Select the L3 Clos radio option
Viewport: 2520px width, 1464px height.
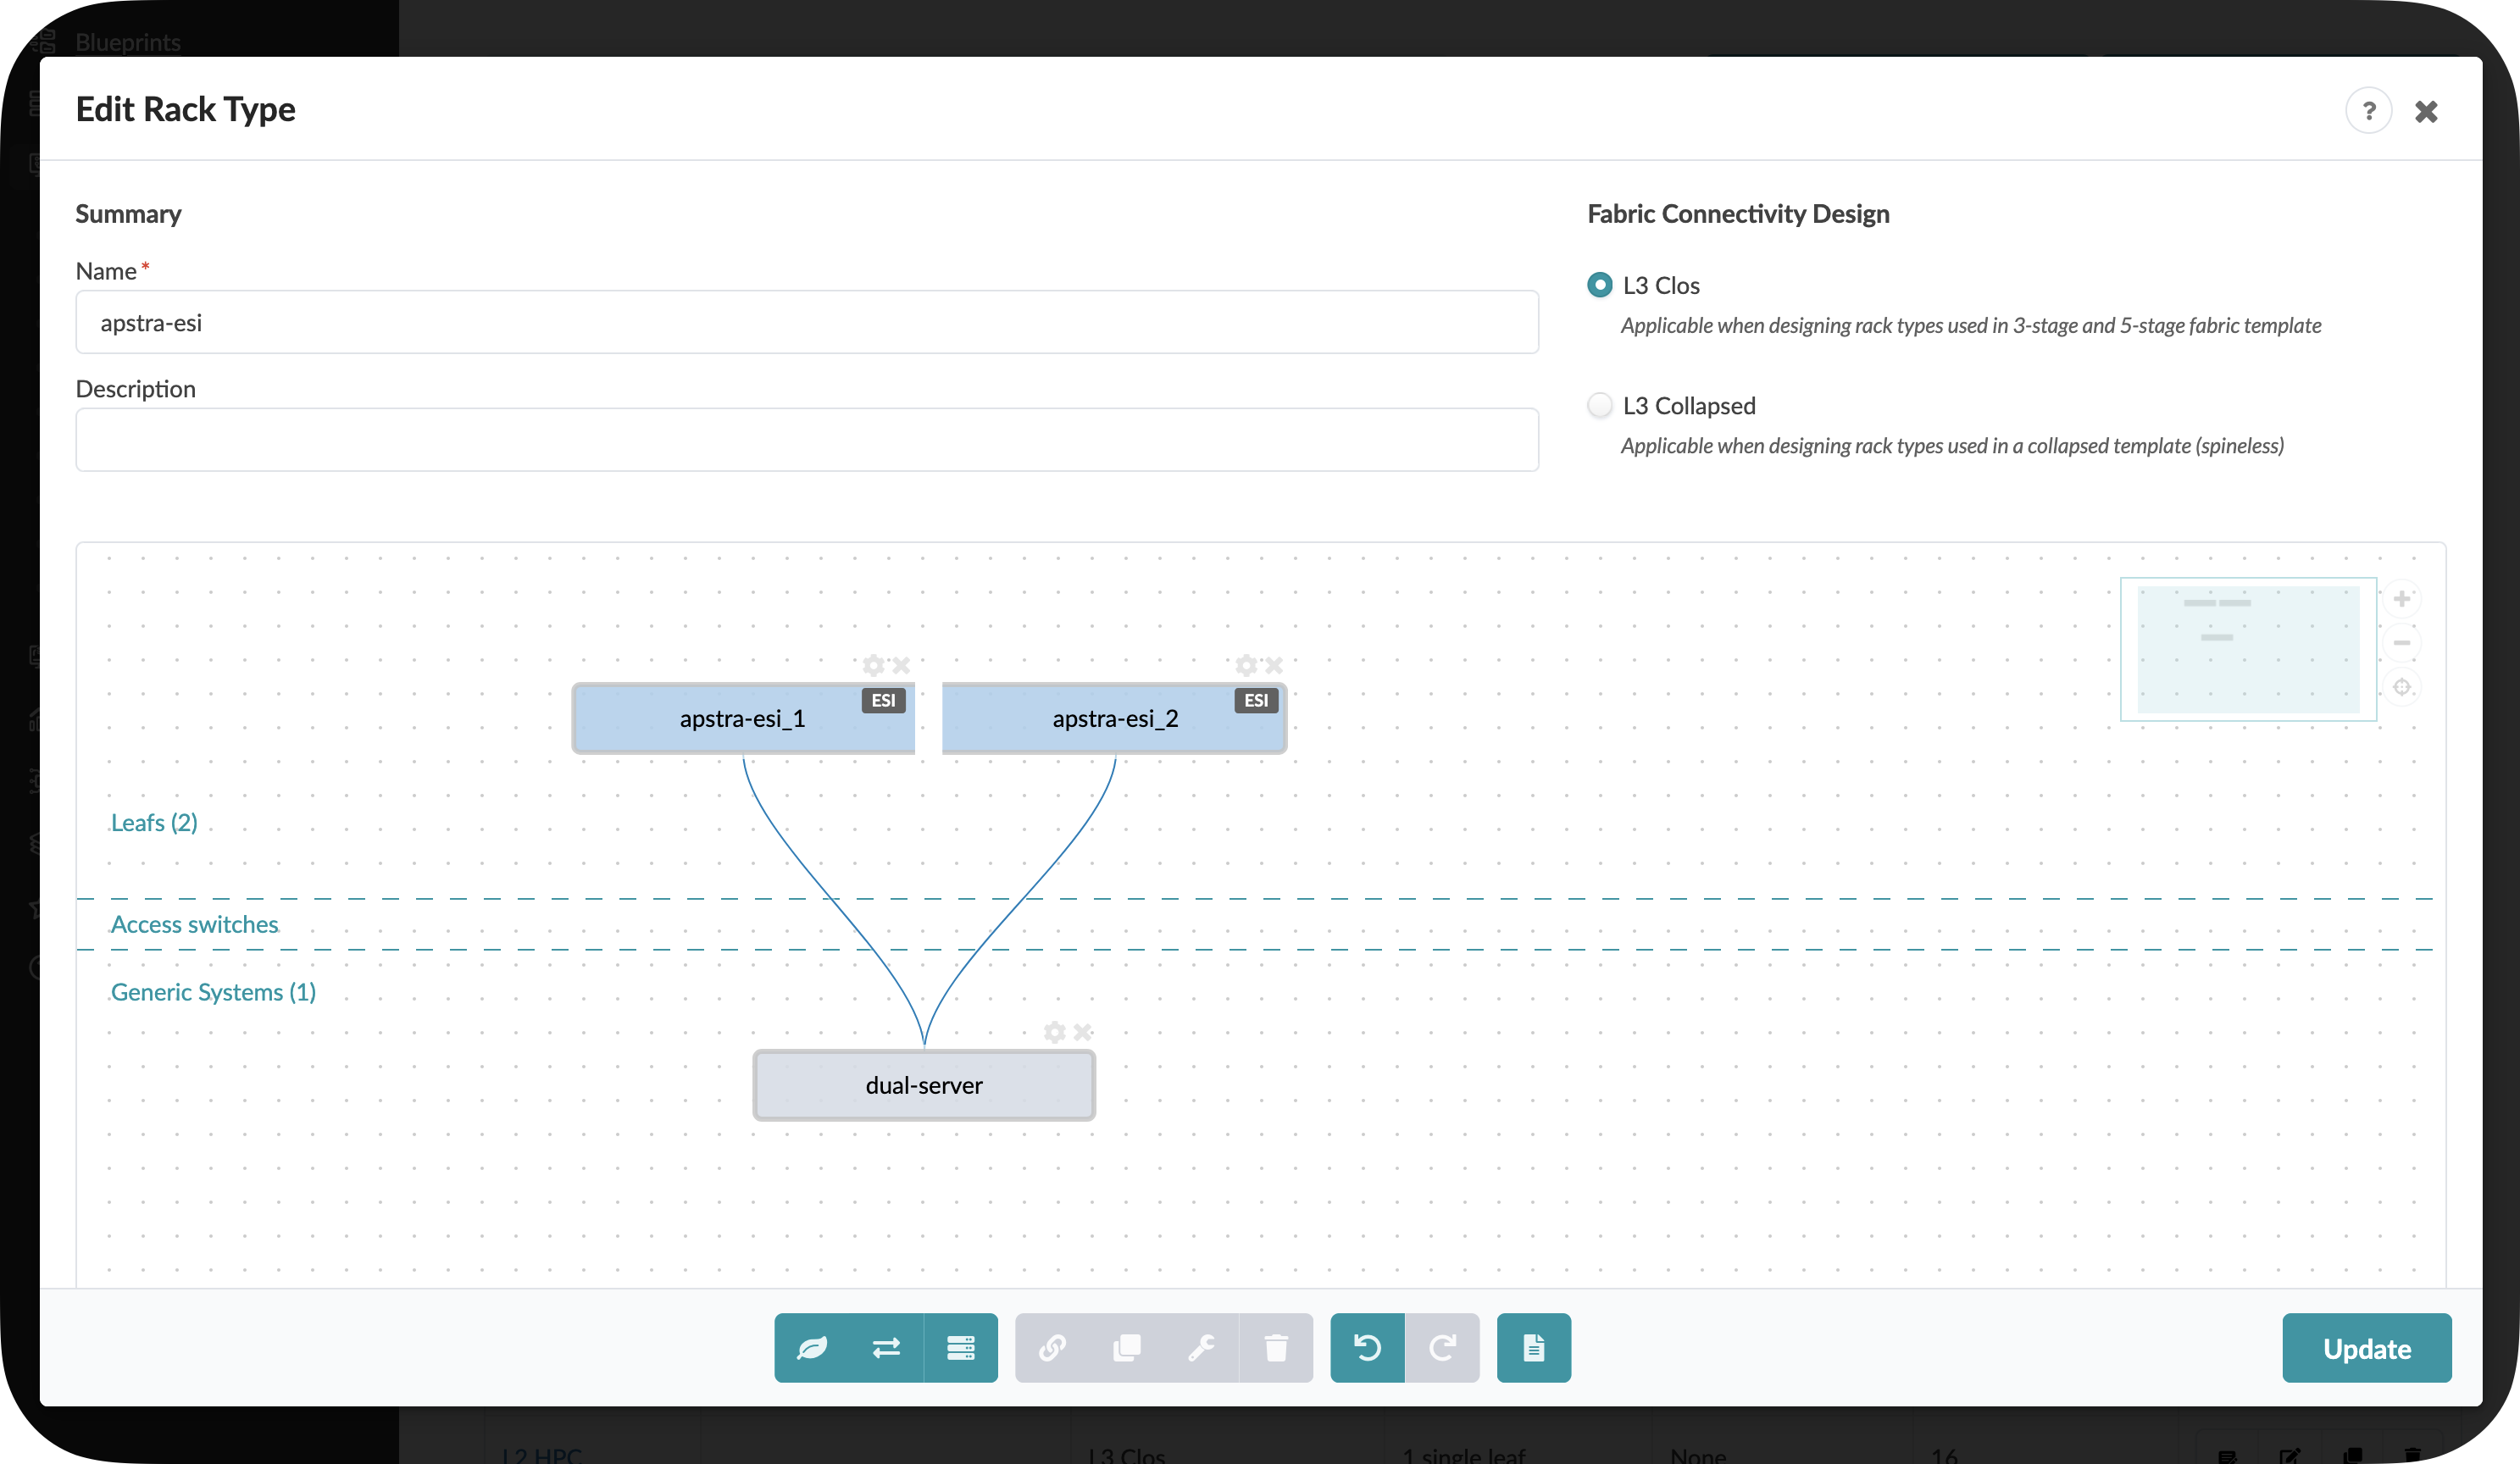click(x=1600, y=285)
